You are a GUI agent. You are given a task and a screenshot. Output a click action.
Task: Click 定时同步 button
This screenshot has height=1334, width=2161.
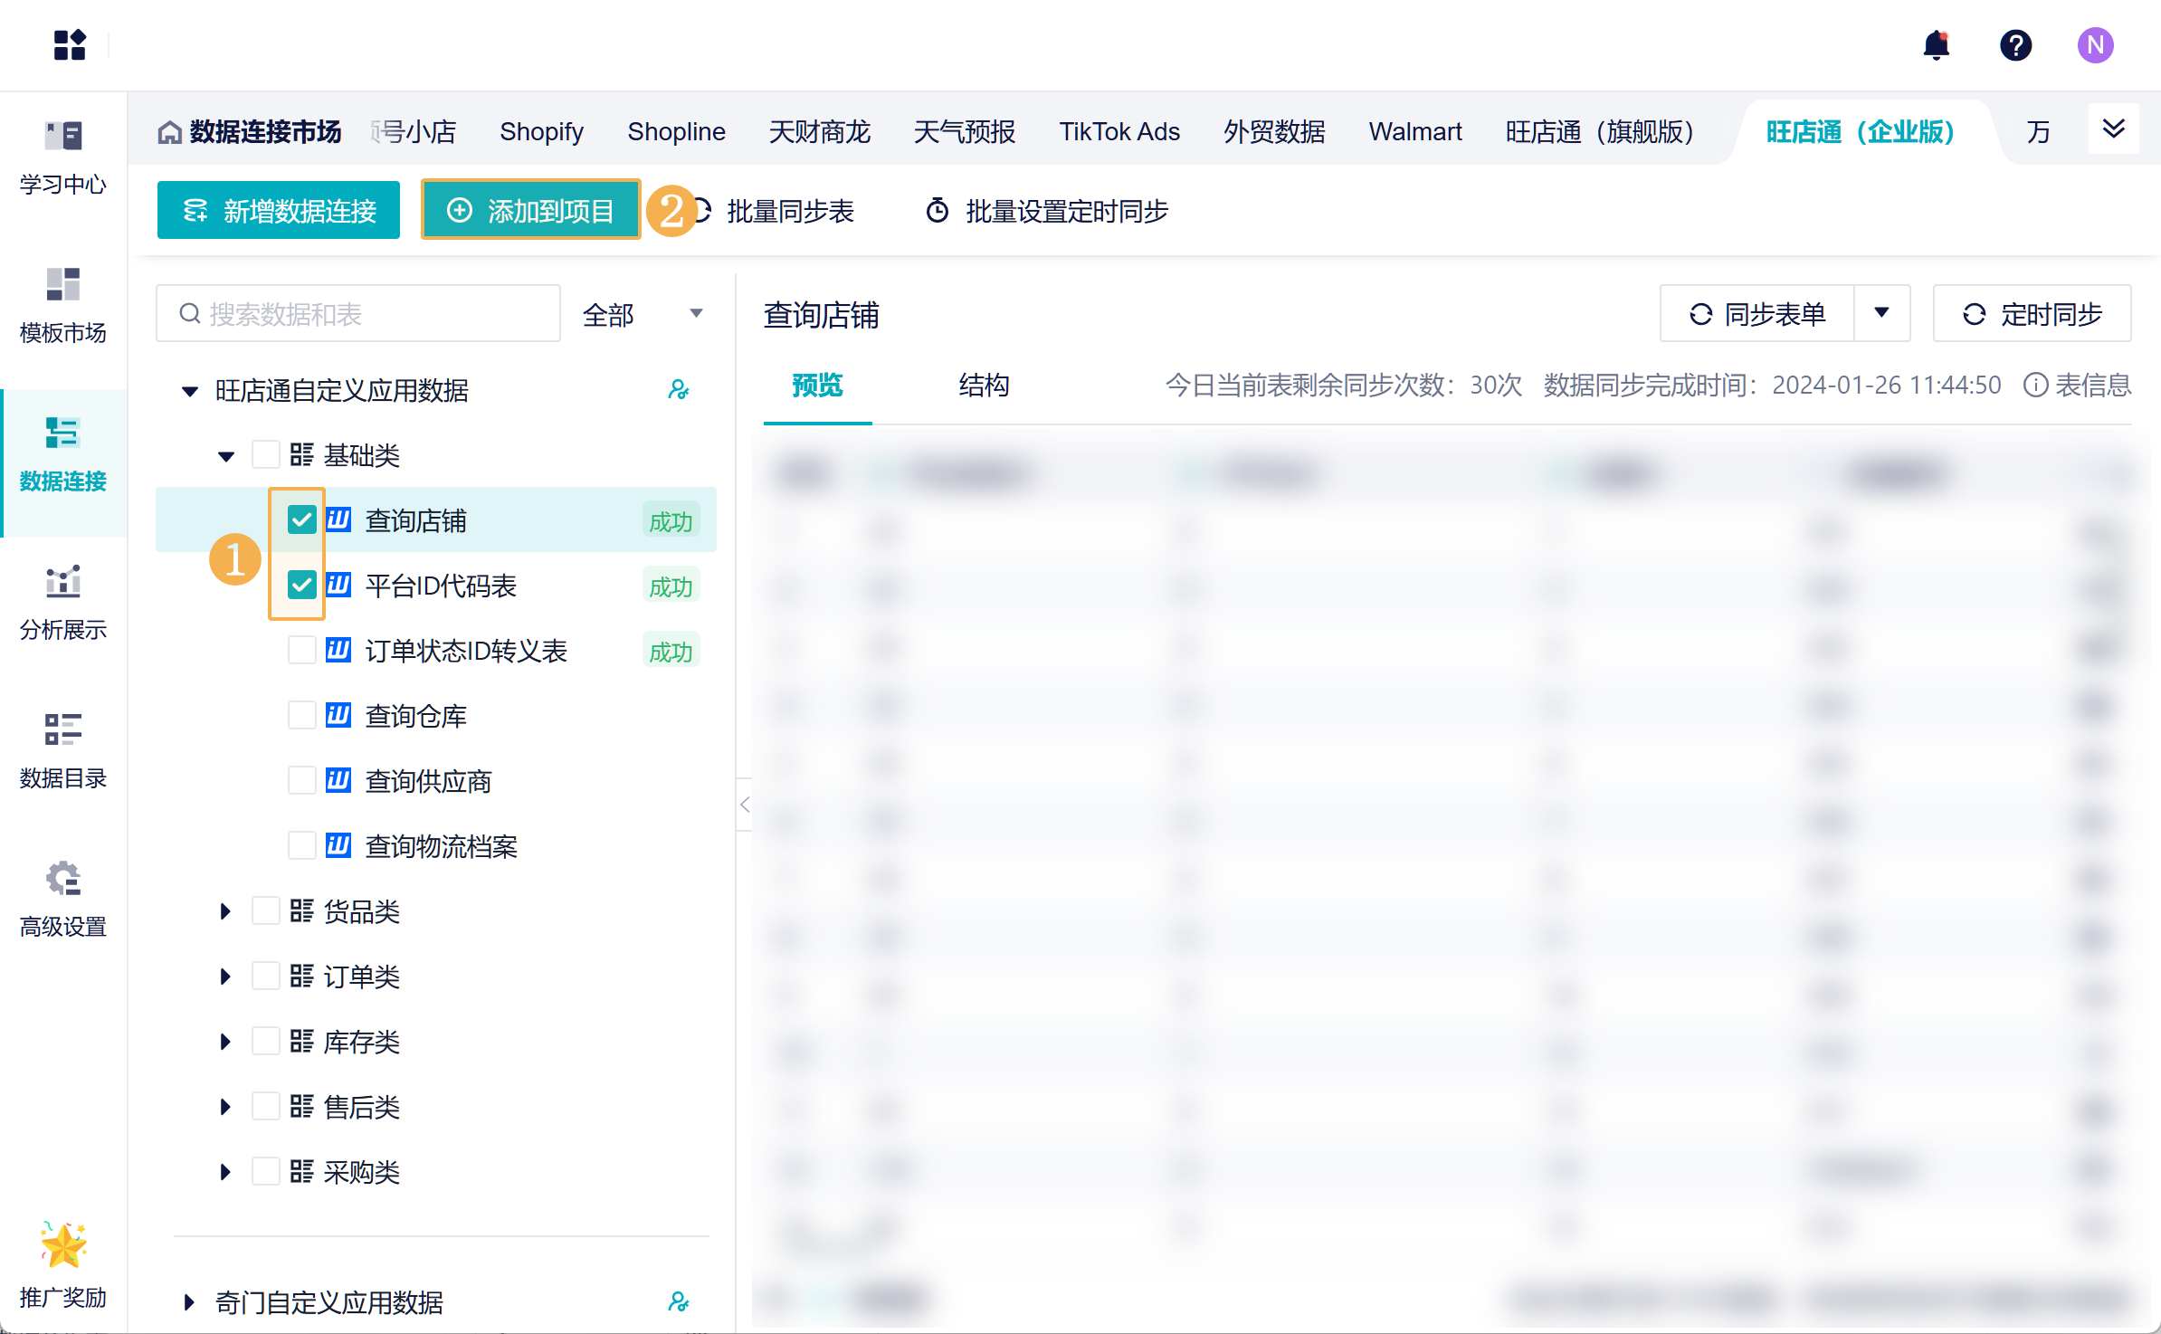click(x=2032, y=313)
